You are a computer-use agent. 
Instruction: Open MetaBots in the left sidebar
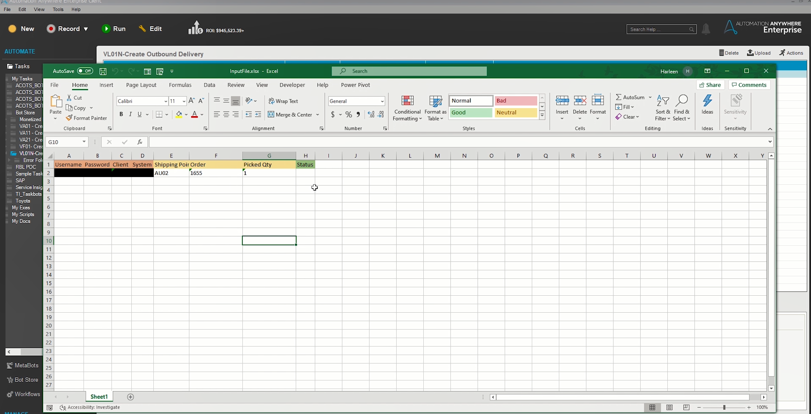22,365
